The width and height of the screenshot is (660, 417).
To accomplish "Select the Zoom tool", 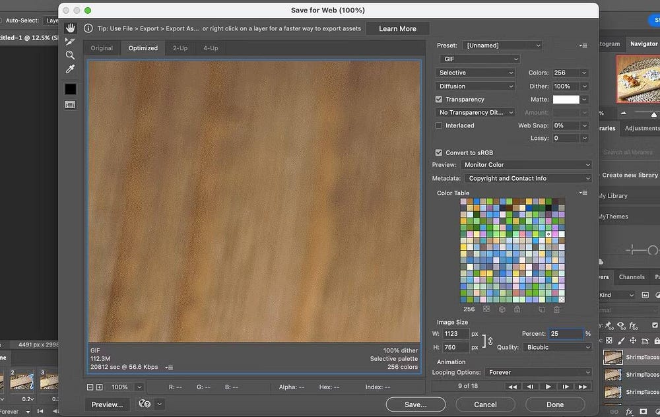I will tap(70, 55).
